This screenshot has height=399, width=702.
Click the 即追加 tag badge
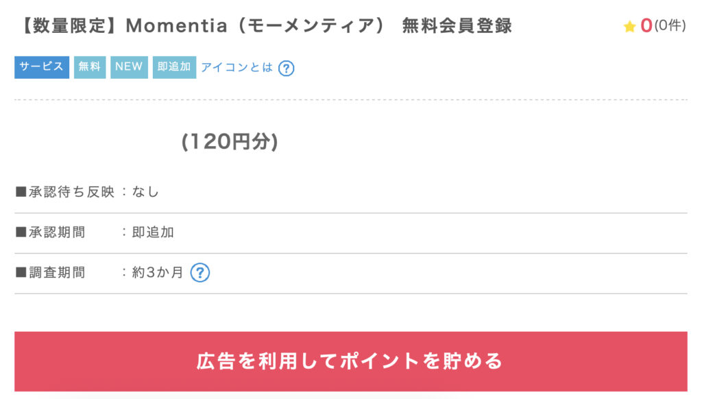pos(174,67)
